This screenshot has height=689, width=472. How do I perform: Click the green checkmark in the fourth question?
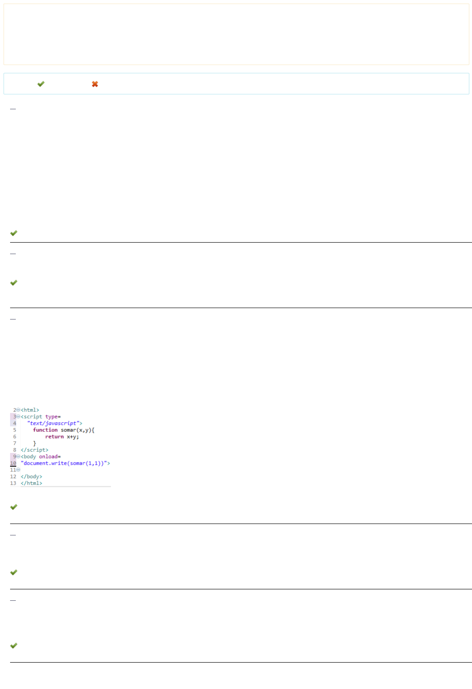[x=14, y=572]
